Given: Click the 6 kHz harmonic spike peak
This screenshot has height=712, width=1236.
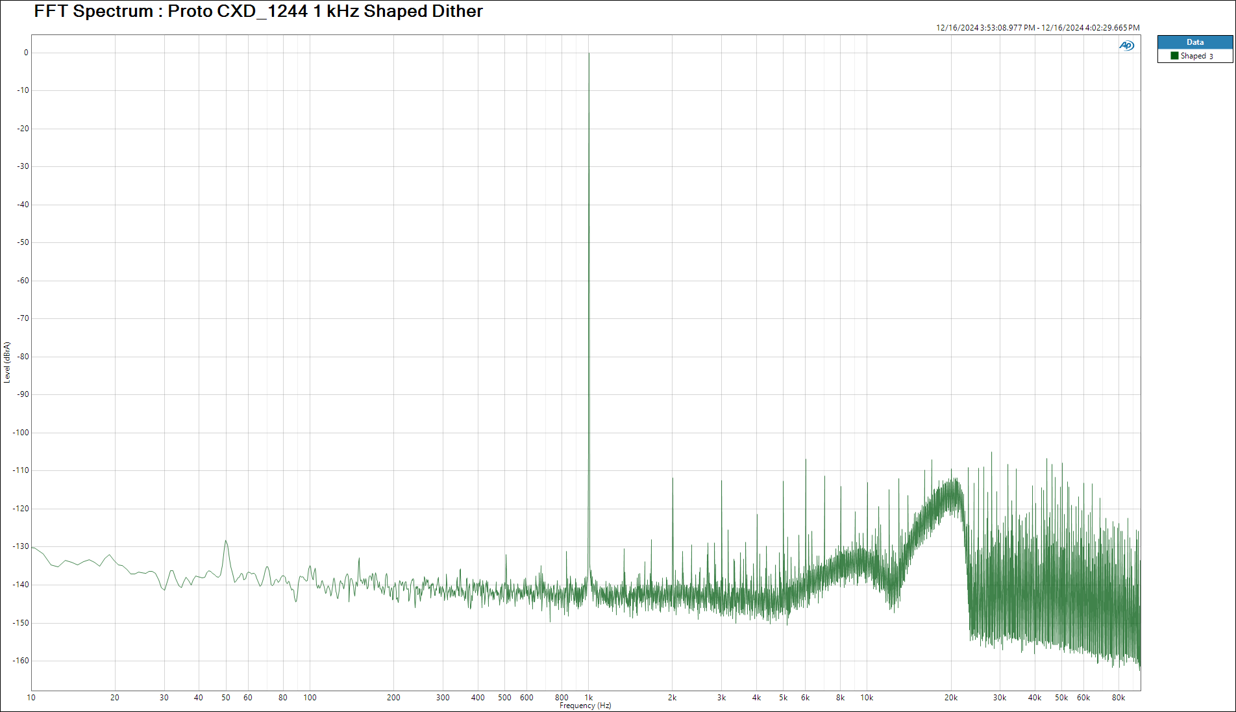Looking at the screenshot, I should coord(806,460).
